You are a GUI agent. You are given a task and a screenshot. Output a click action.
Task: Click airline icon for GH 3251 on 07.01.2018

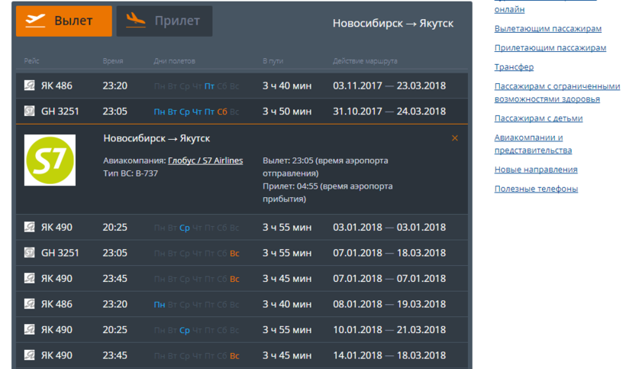(x=30, y=253)
